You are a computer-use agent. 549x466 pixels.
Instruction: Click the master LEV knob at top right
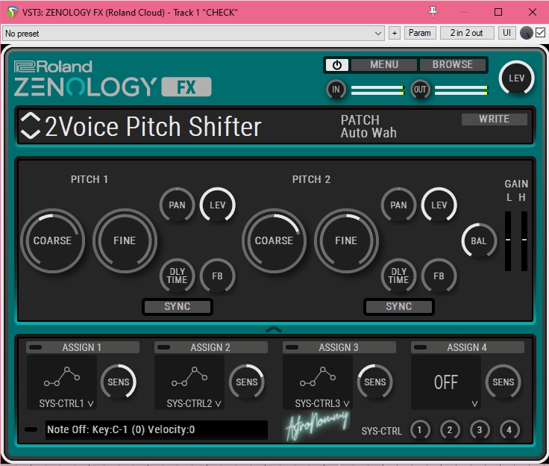coord(516,78)
